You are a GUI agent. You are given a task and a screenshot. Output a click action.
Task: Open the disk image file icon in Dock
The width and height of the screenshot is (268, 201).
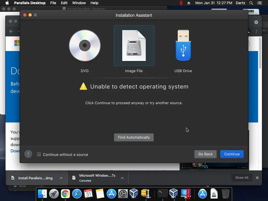pos(214,194)
